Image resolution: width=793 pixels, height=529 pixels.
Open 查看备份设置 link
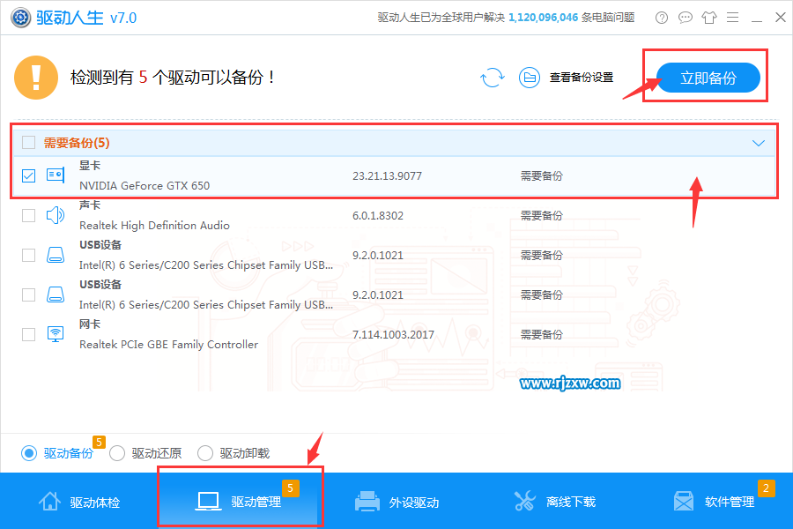(x=582, y=78)
